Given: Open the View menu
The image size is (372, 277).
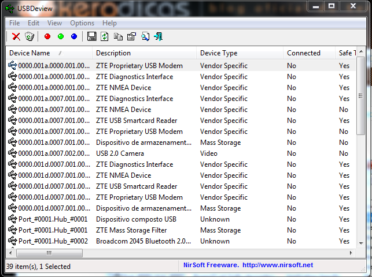Looking at the screenshot, I should (55, 23).
